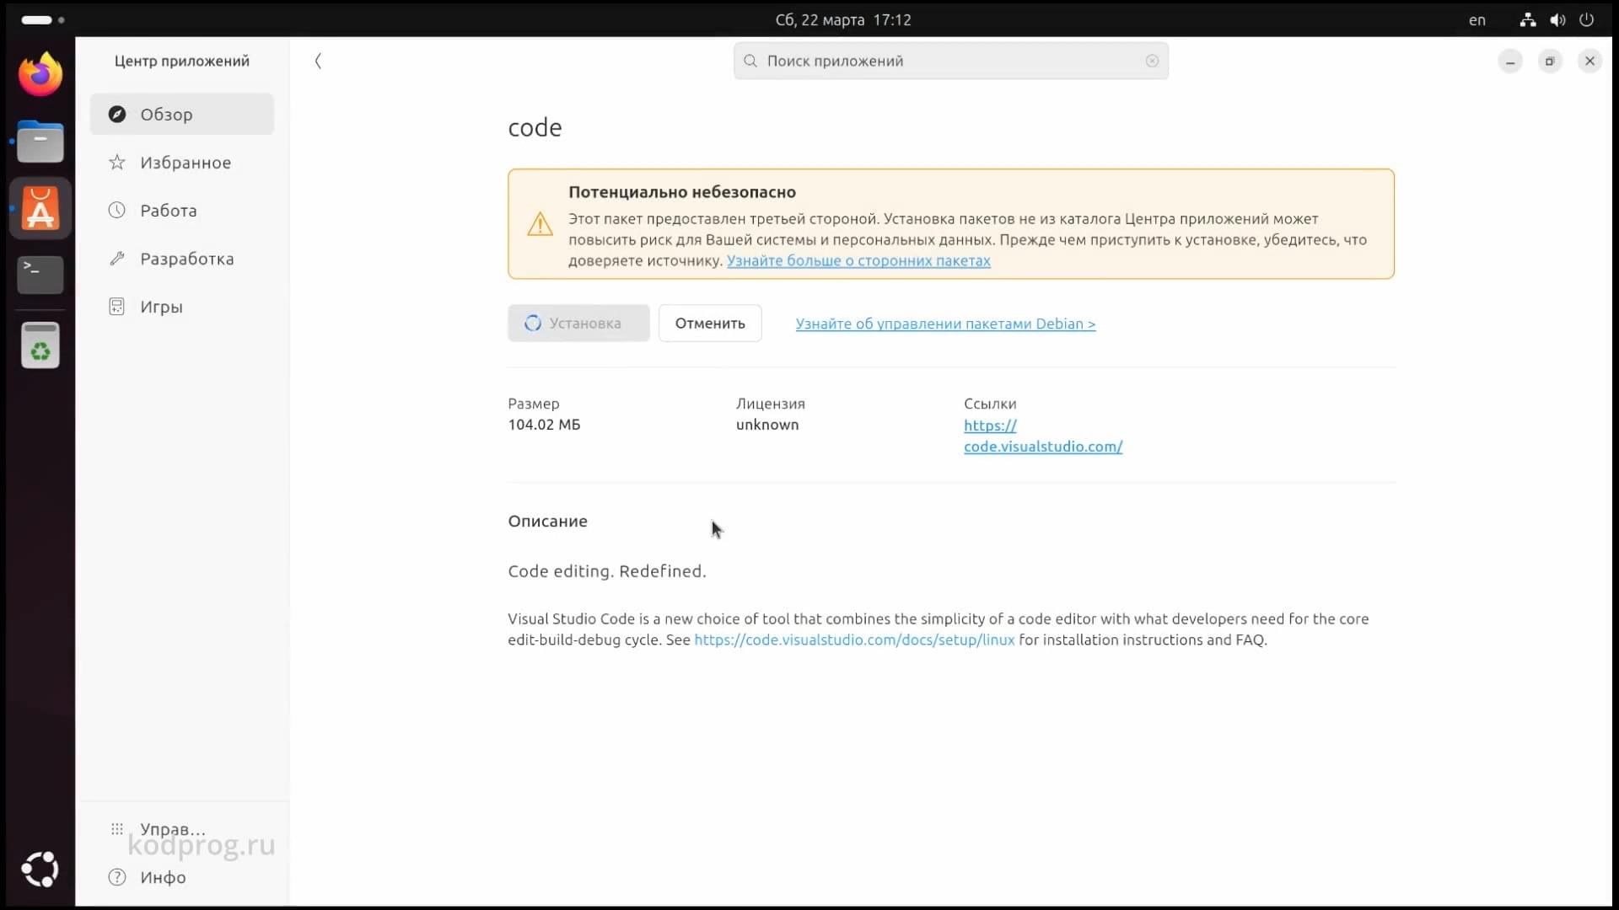Click the warning triangle icon
1619x910 pixels.
click(540, 224)
